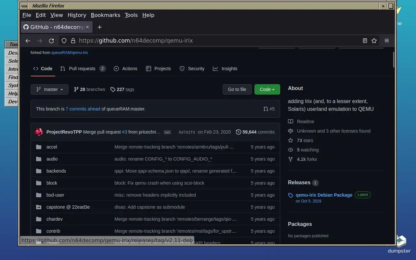Bookmark this page with the star icon
Screen dimensions: 416x260
(374, 41)
